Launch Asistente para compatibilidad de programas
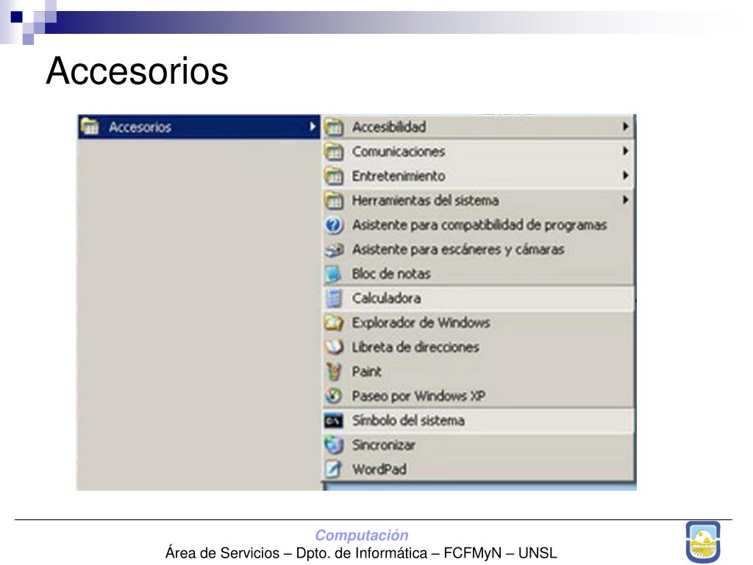 point(478,225)
